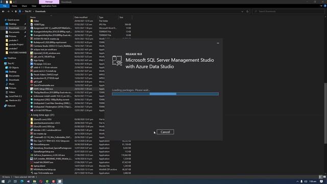The image size is (327, 184).
Task: Sort files by Date modified column
Action: [85, 17]
